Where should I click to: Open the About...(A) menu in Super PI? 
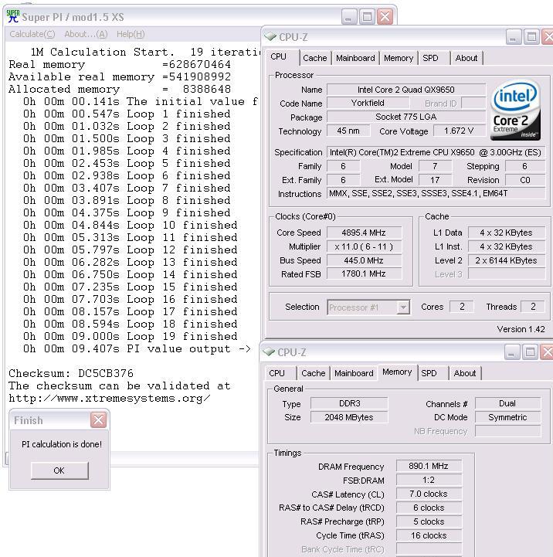pyautogui.click(x=86, y=34)
